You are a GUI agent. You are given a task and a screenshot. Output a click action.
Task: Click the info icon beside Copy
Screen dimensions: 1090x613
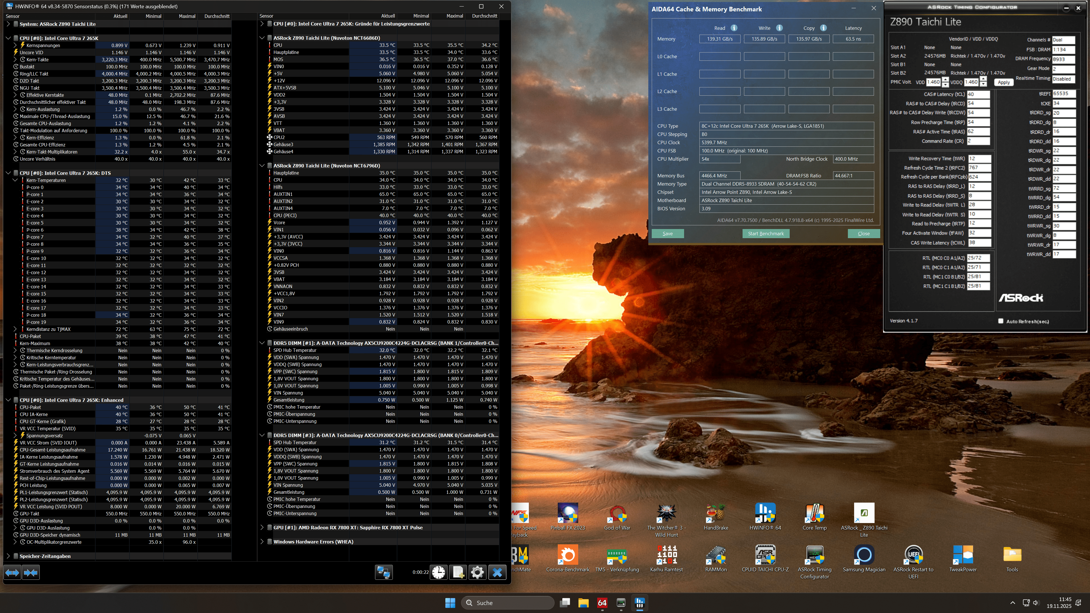(x=823, y=28)
